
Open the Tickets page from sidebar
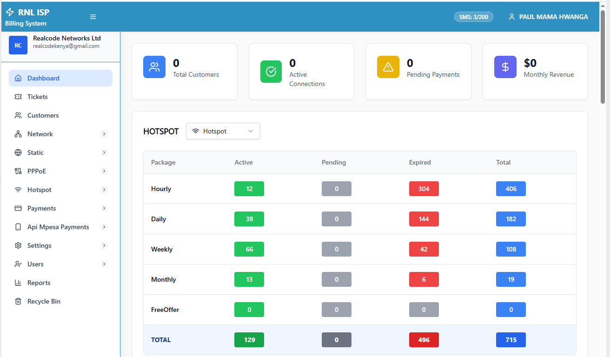pyautogui.click(x=38, y=97)
